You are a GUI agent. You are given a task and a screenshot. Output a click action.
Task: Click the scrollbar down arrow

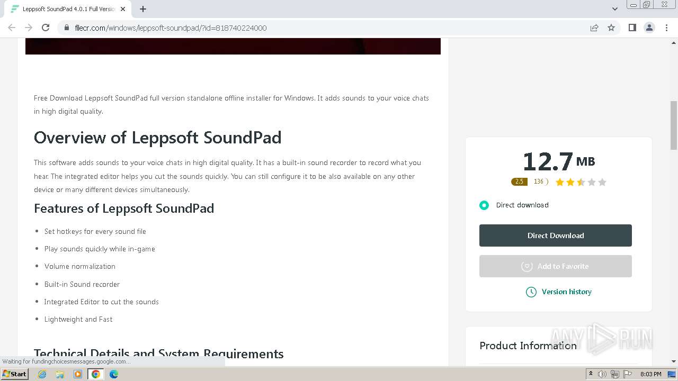click(674, 361)
